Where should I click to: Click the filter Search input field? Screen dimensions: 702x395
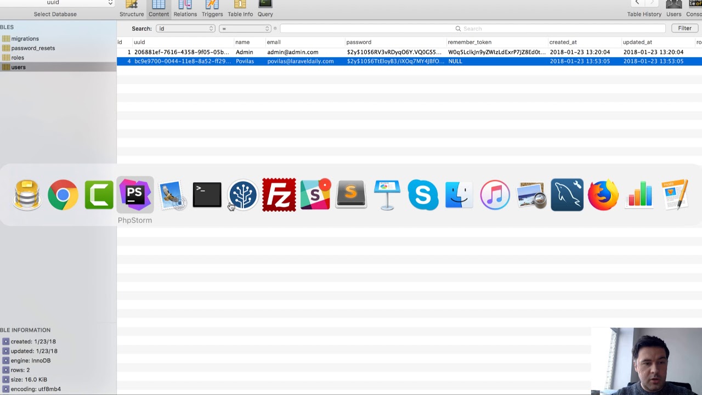click(x=473, y=29)
